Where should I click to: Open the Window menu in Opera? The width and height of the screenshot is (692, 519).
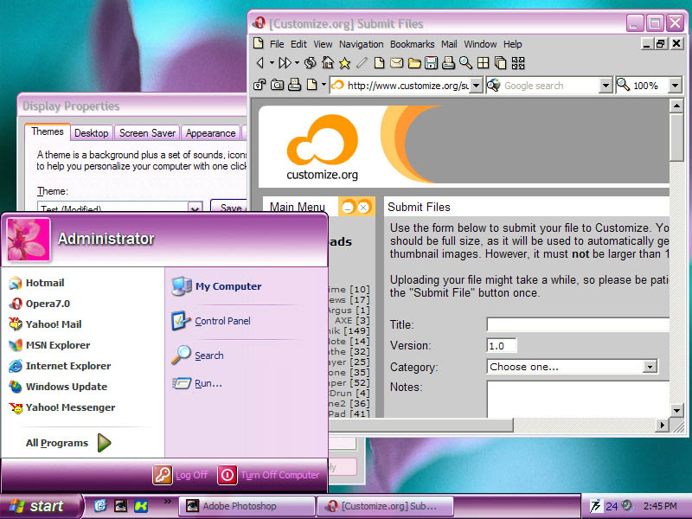pos(480,44)
